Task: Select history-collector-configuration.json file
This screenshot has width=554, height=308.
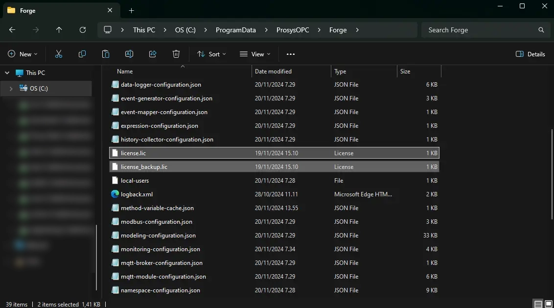Action: coord(274,140)
